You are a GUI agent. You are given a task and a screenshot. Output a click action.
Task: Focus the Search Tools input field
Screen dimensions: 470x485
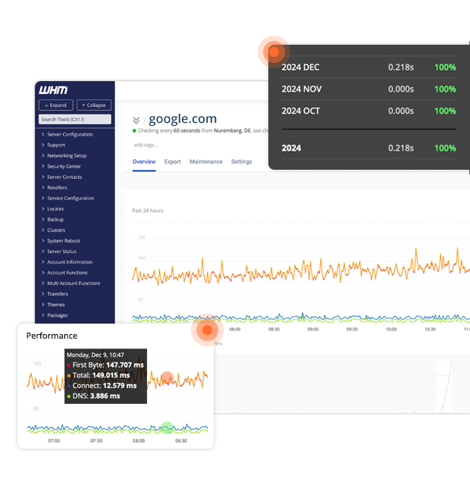(x=75, y=120)
